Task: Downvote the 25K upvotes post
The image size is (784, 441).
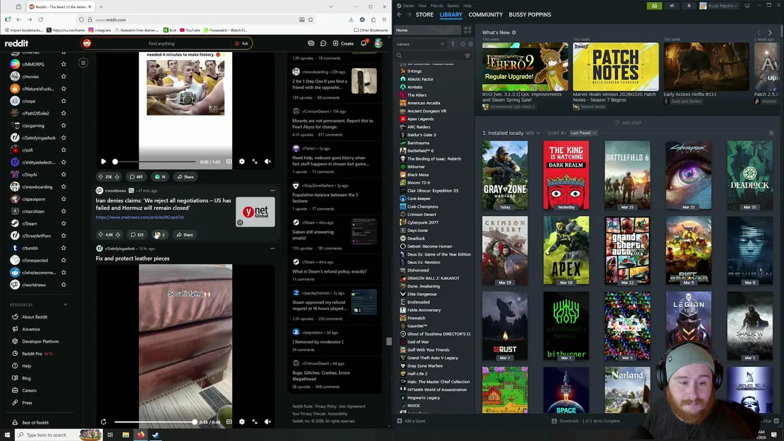Action: pos(118,176)
